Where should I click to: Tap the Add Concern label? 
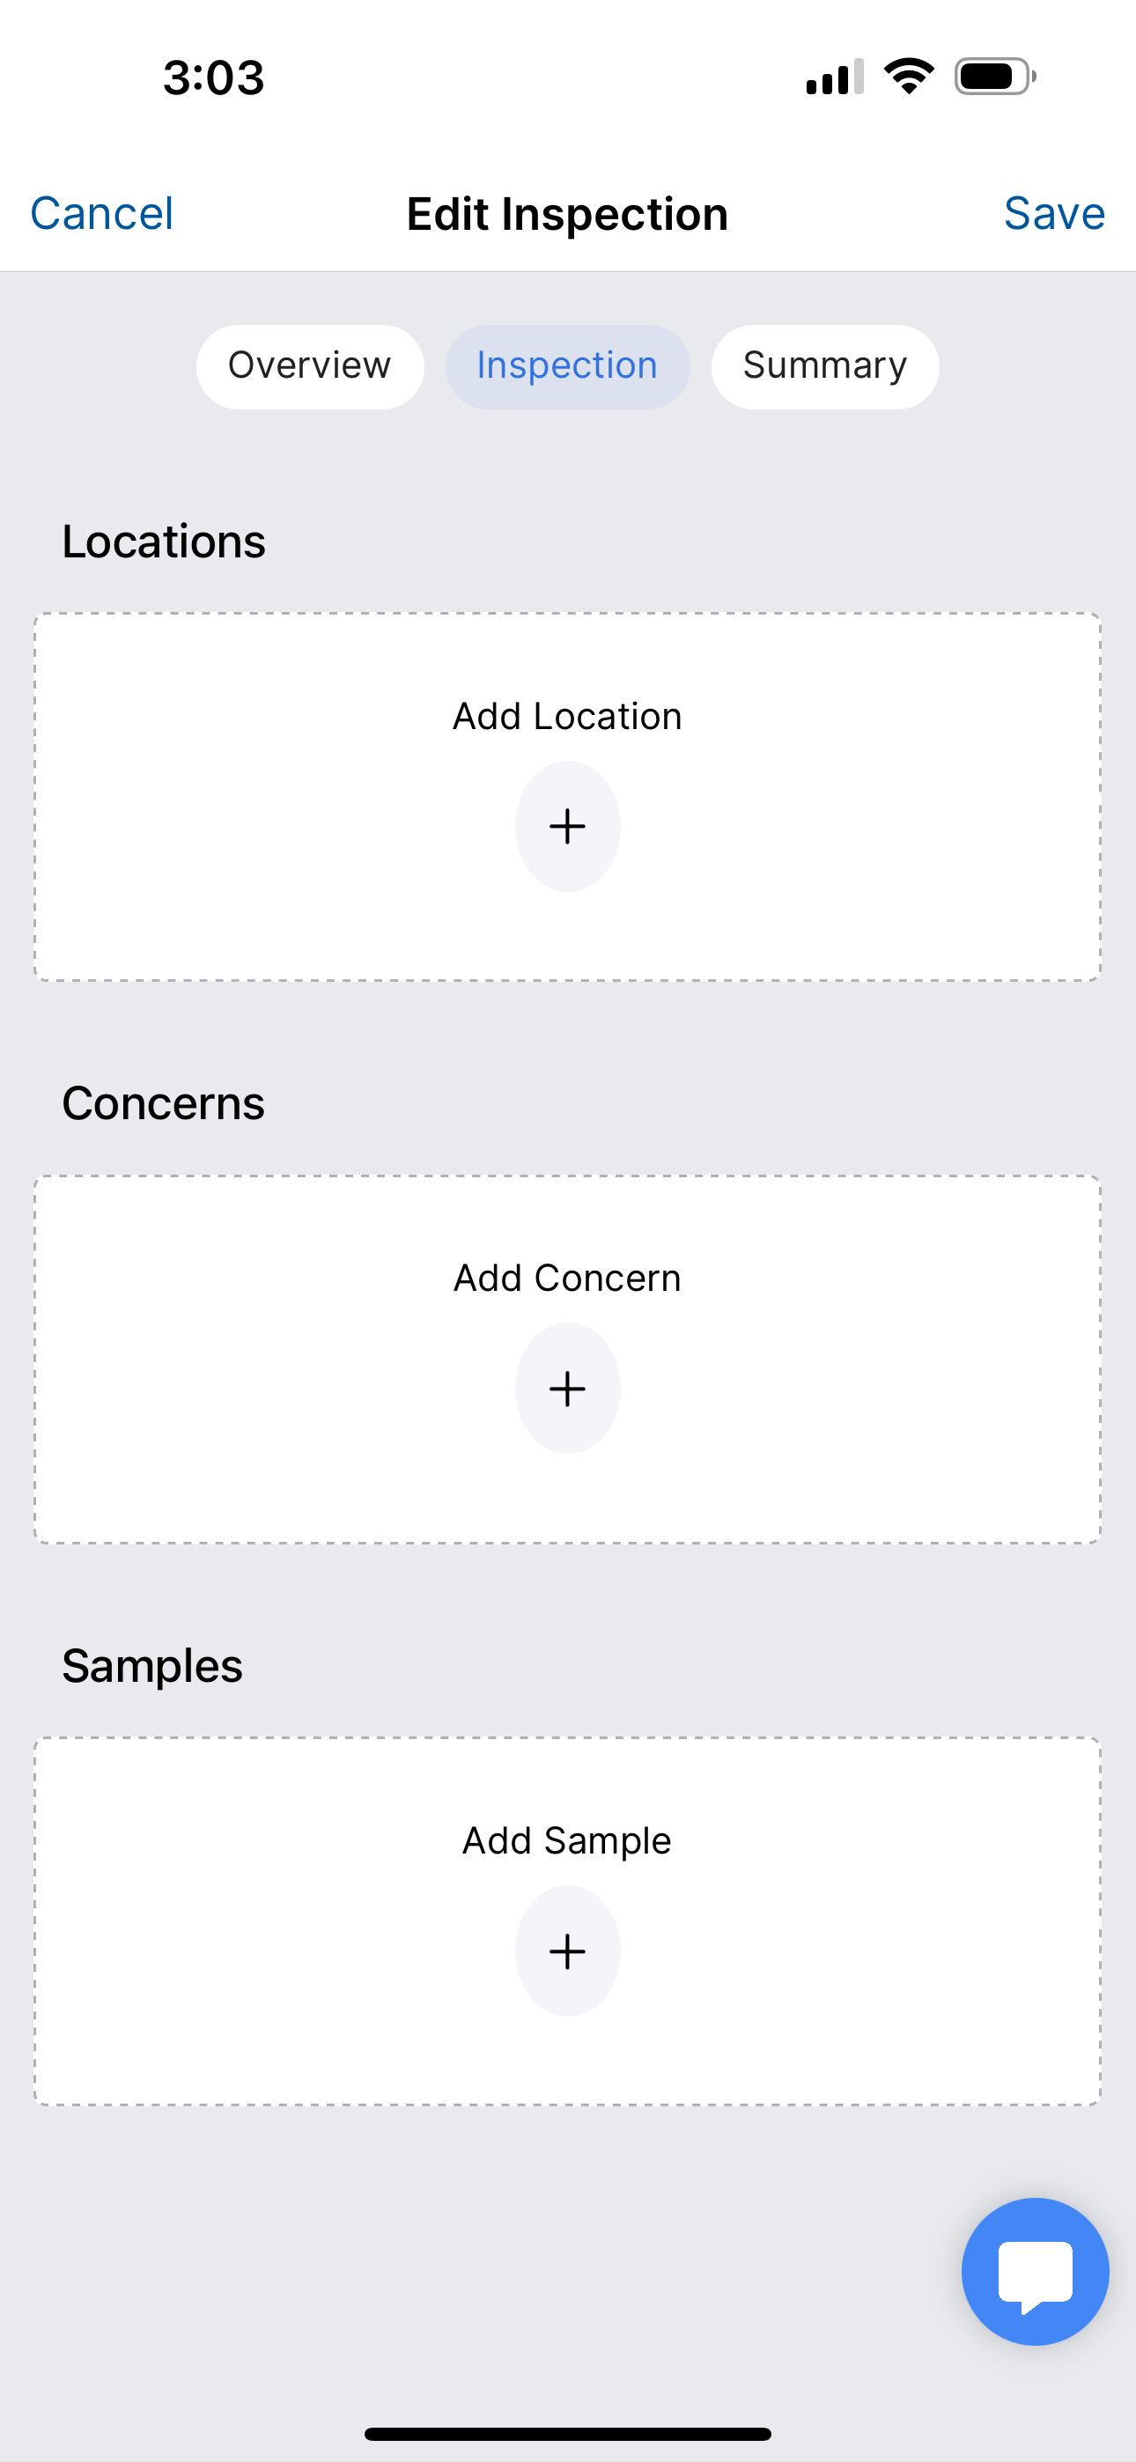click(567, 1278)
